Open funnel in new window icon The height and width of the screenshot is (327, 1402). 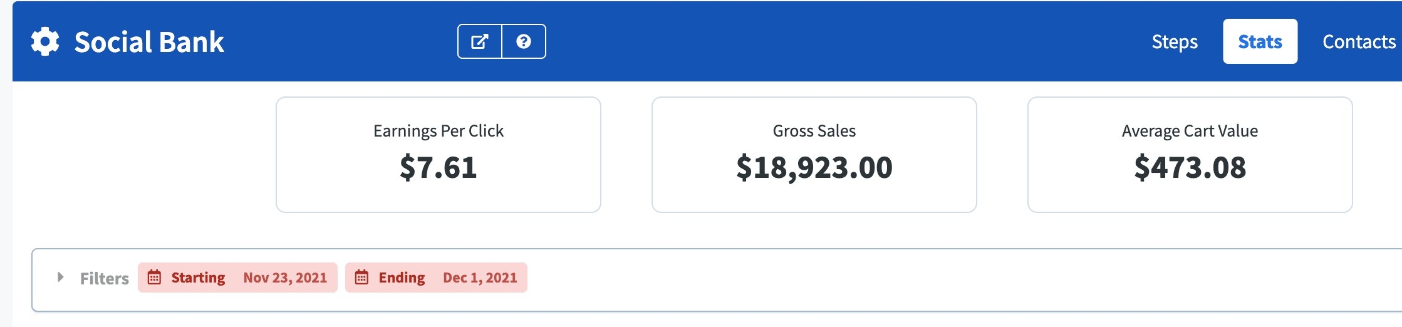pyautogui.click(x=480, y=42)
